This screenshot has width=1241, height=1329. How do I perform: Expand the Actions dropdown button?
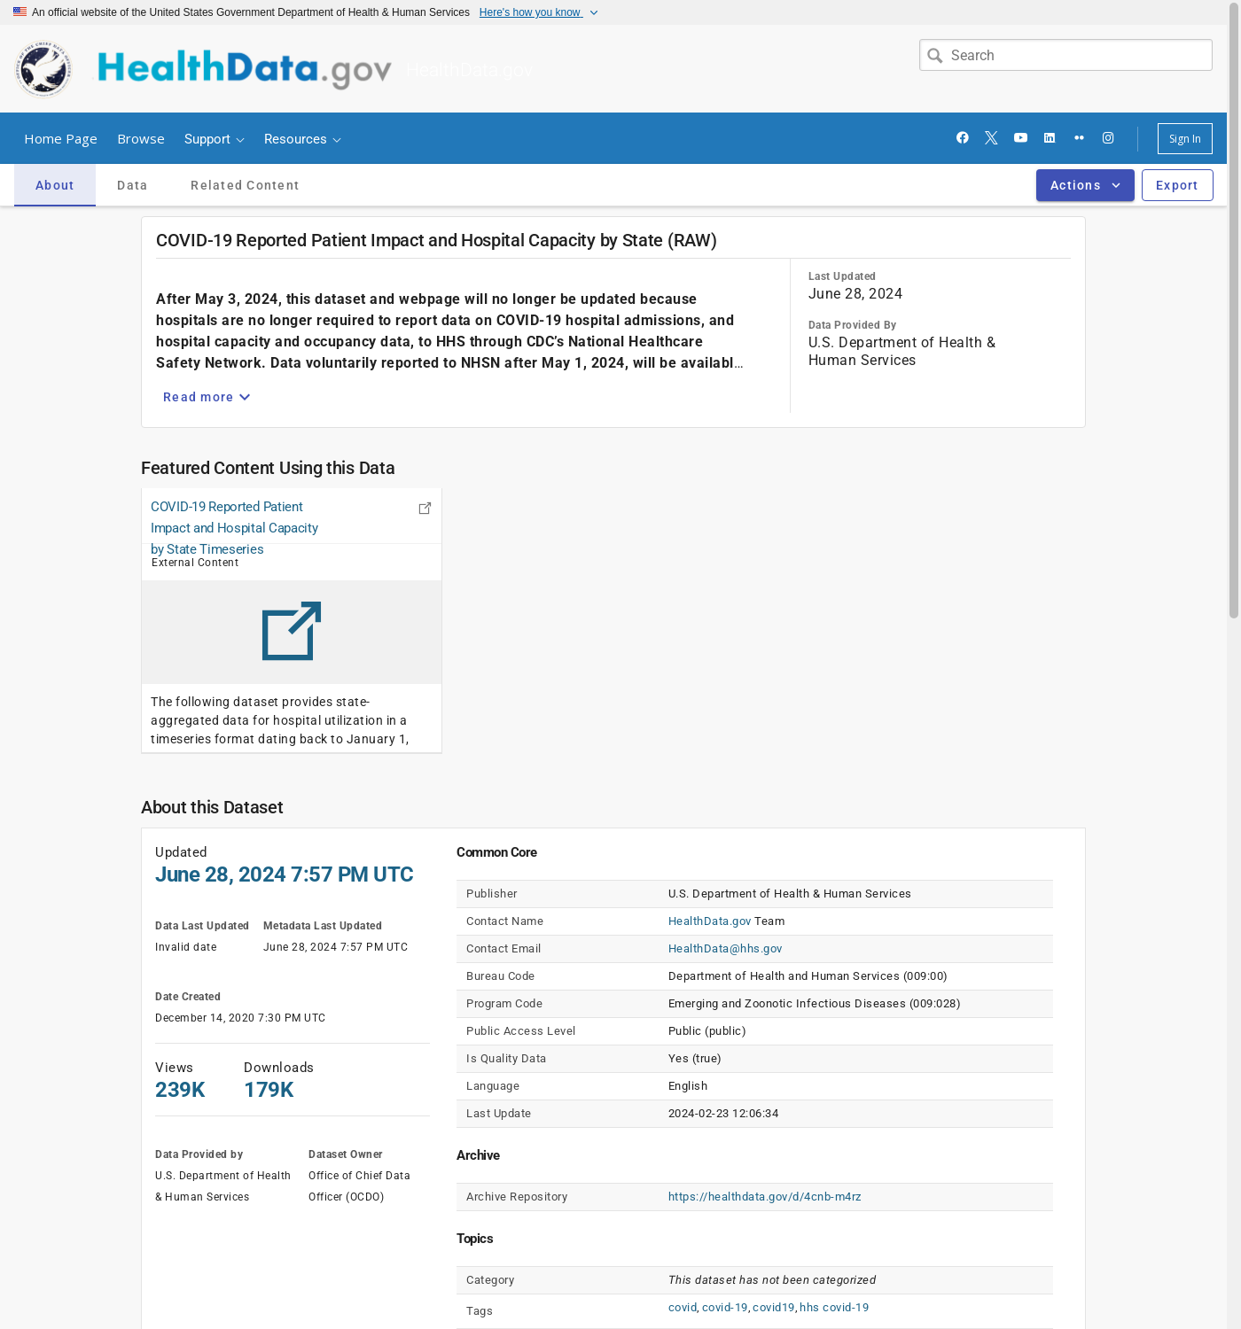pos(1084,185)
